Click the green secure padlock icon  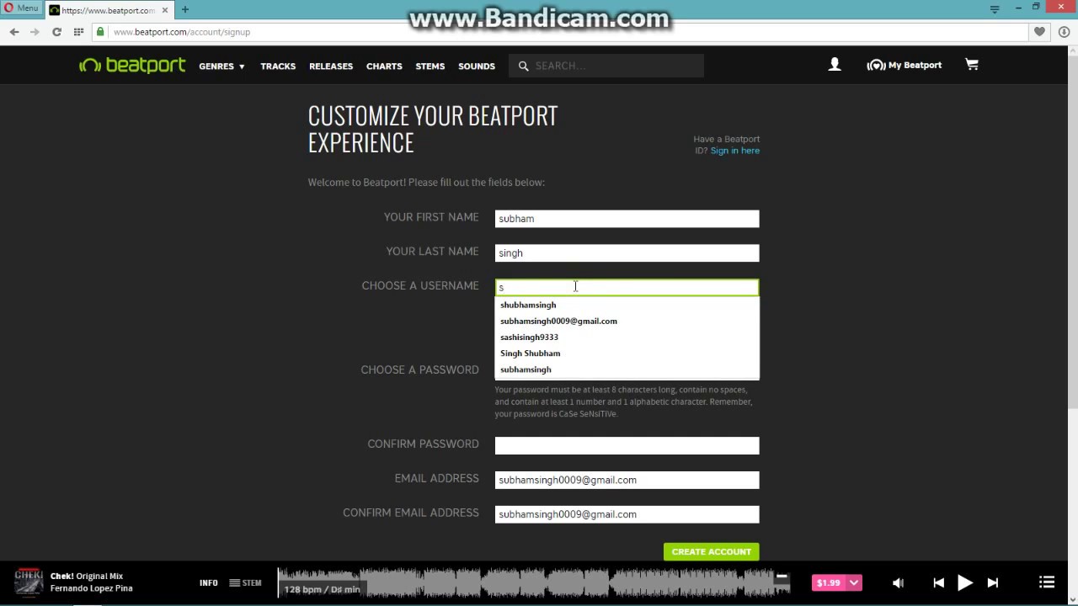(100, 32)
